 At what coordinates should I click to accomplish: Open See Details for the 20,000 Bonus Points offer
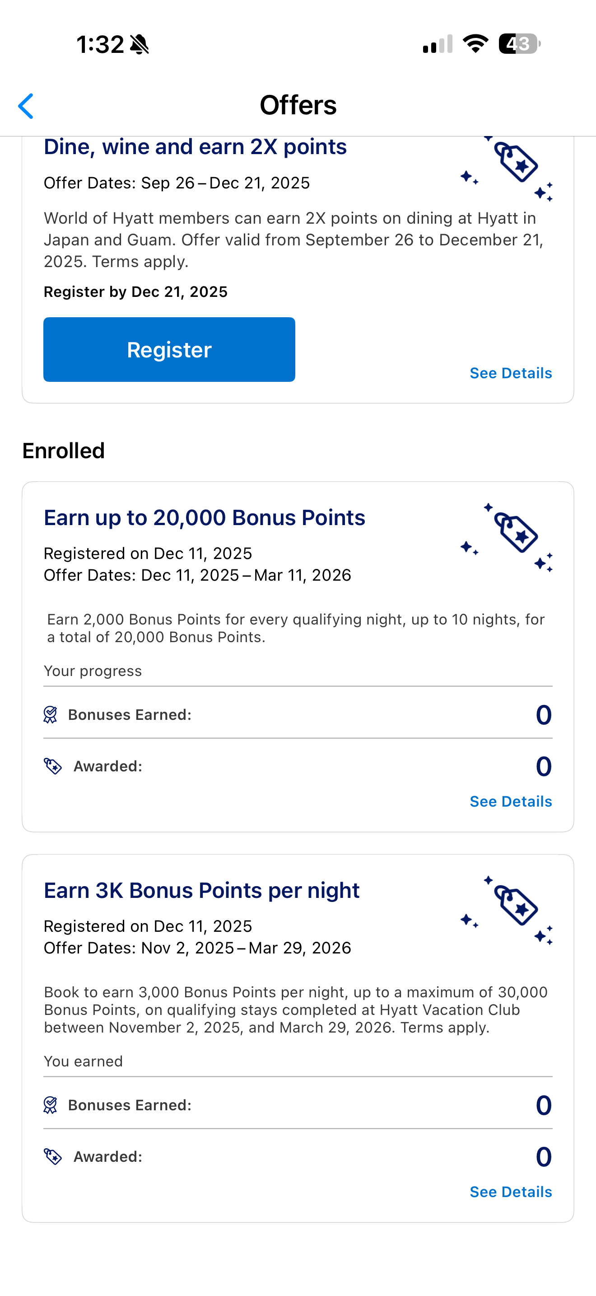[511, 802]
